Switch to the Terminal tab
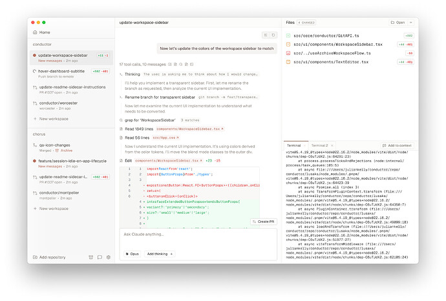The image size is (446, 301). (x=294, y=145)
